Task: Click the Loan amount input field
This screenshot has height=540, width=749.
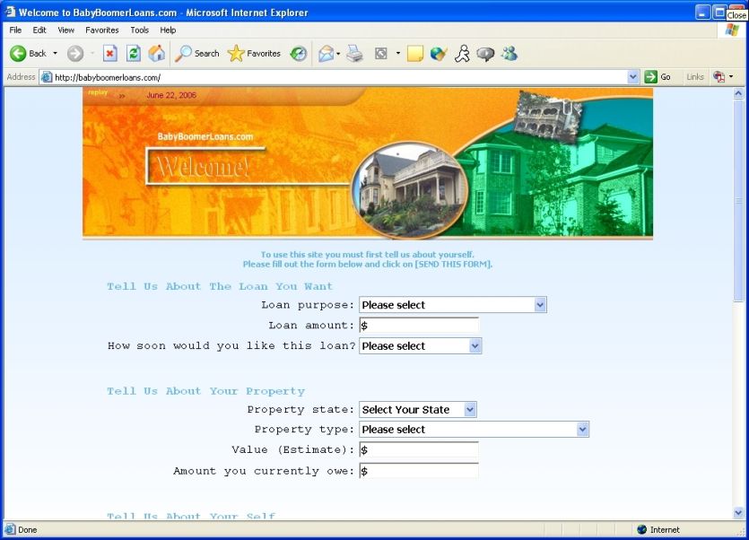Action: pos(419,326)
